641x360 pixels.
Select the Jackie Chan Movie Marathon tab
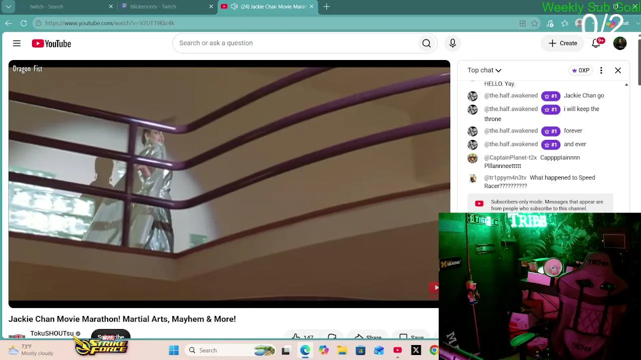coord(267,6)
